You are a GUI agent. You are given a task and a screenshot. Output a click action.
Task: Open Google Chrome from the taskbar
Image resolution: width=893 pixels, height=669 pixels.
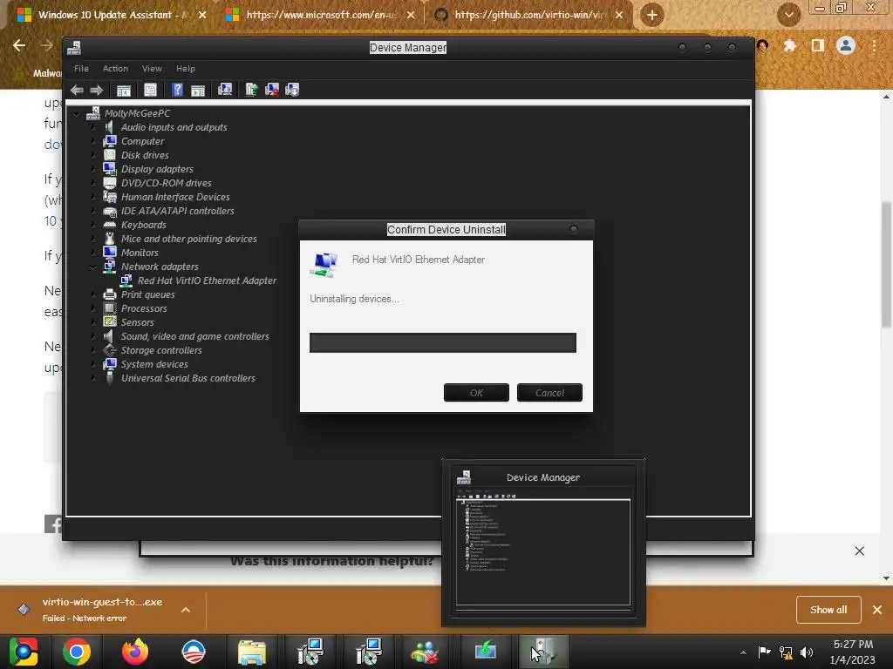77,652
